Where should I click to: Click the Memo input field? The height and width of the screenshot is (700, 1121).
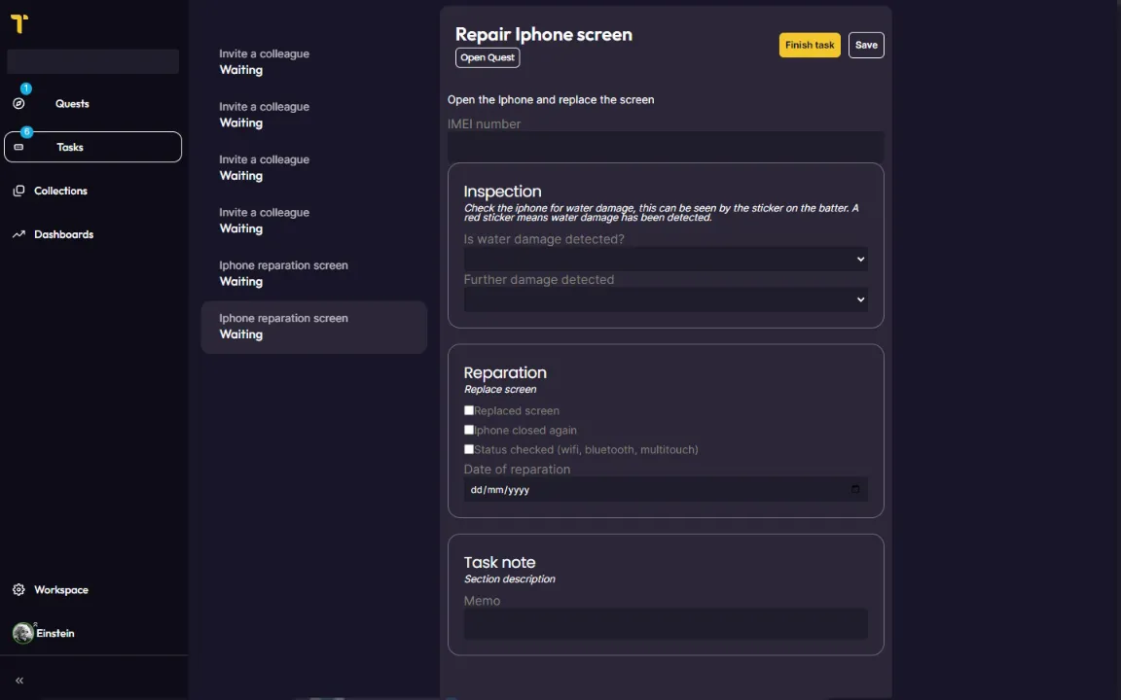[x=666, y=623]
